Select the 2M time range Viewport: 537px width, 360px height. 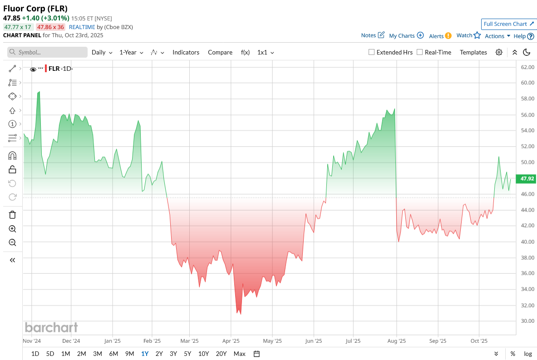click(82, 354)
